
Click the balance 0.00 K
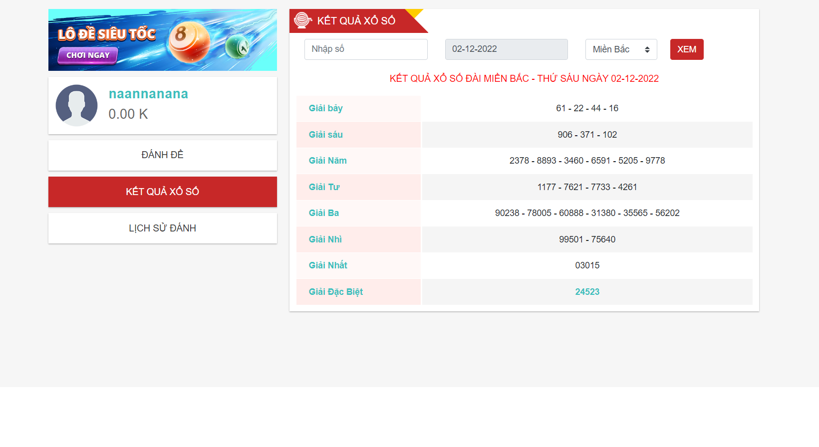pos(128,114)
